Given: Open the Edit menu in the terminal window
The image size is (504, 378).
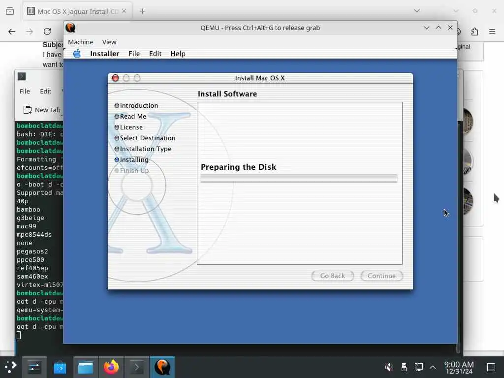Looking at the screenshot, I should click(x=46, y=91).
